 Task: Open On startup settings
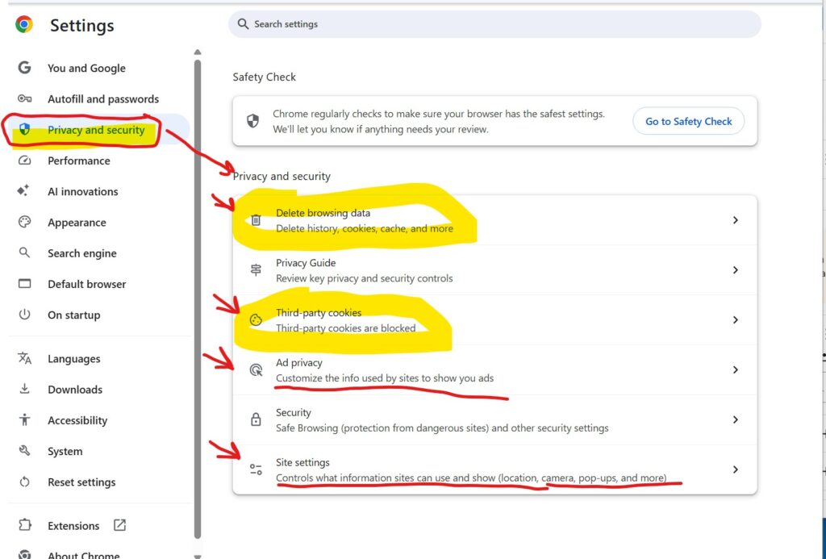click(73, 315)
